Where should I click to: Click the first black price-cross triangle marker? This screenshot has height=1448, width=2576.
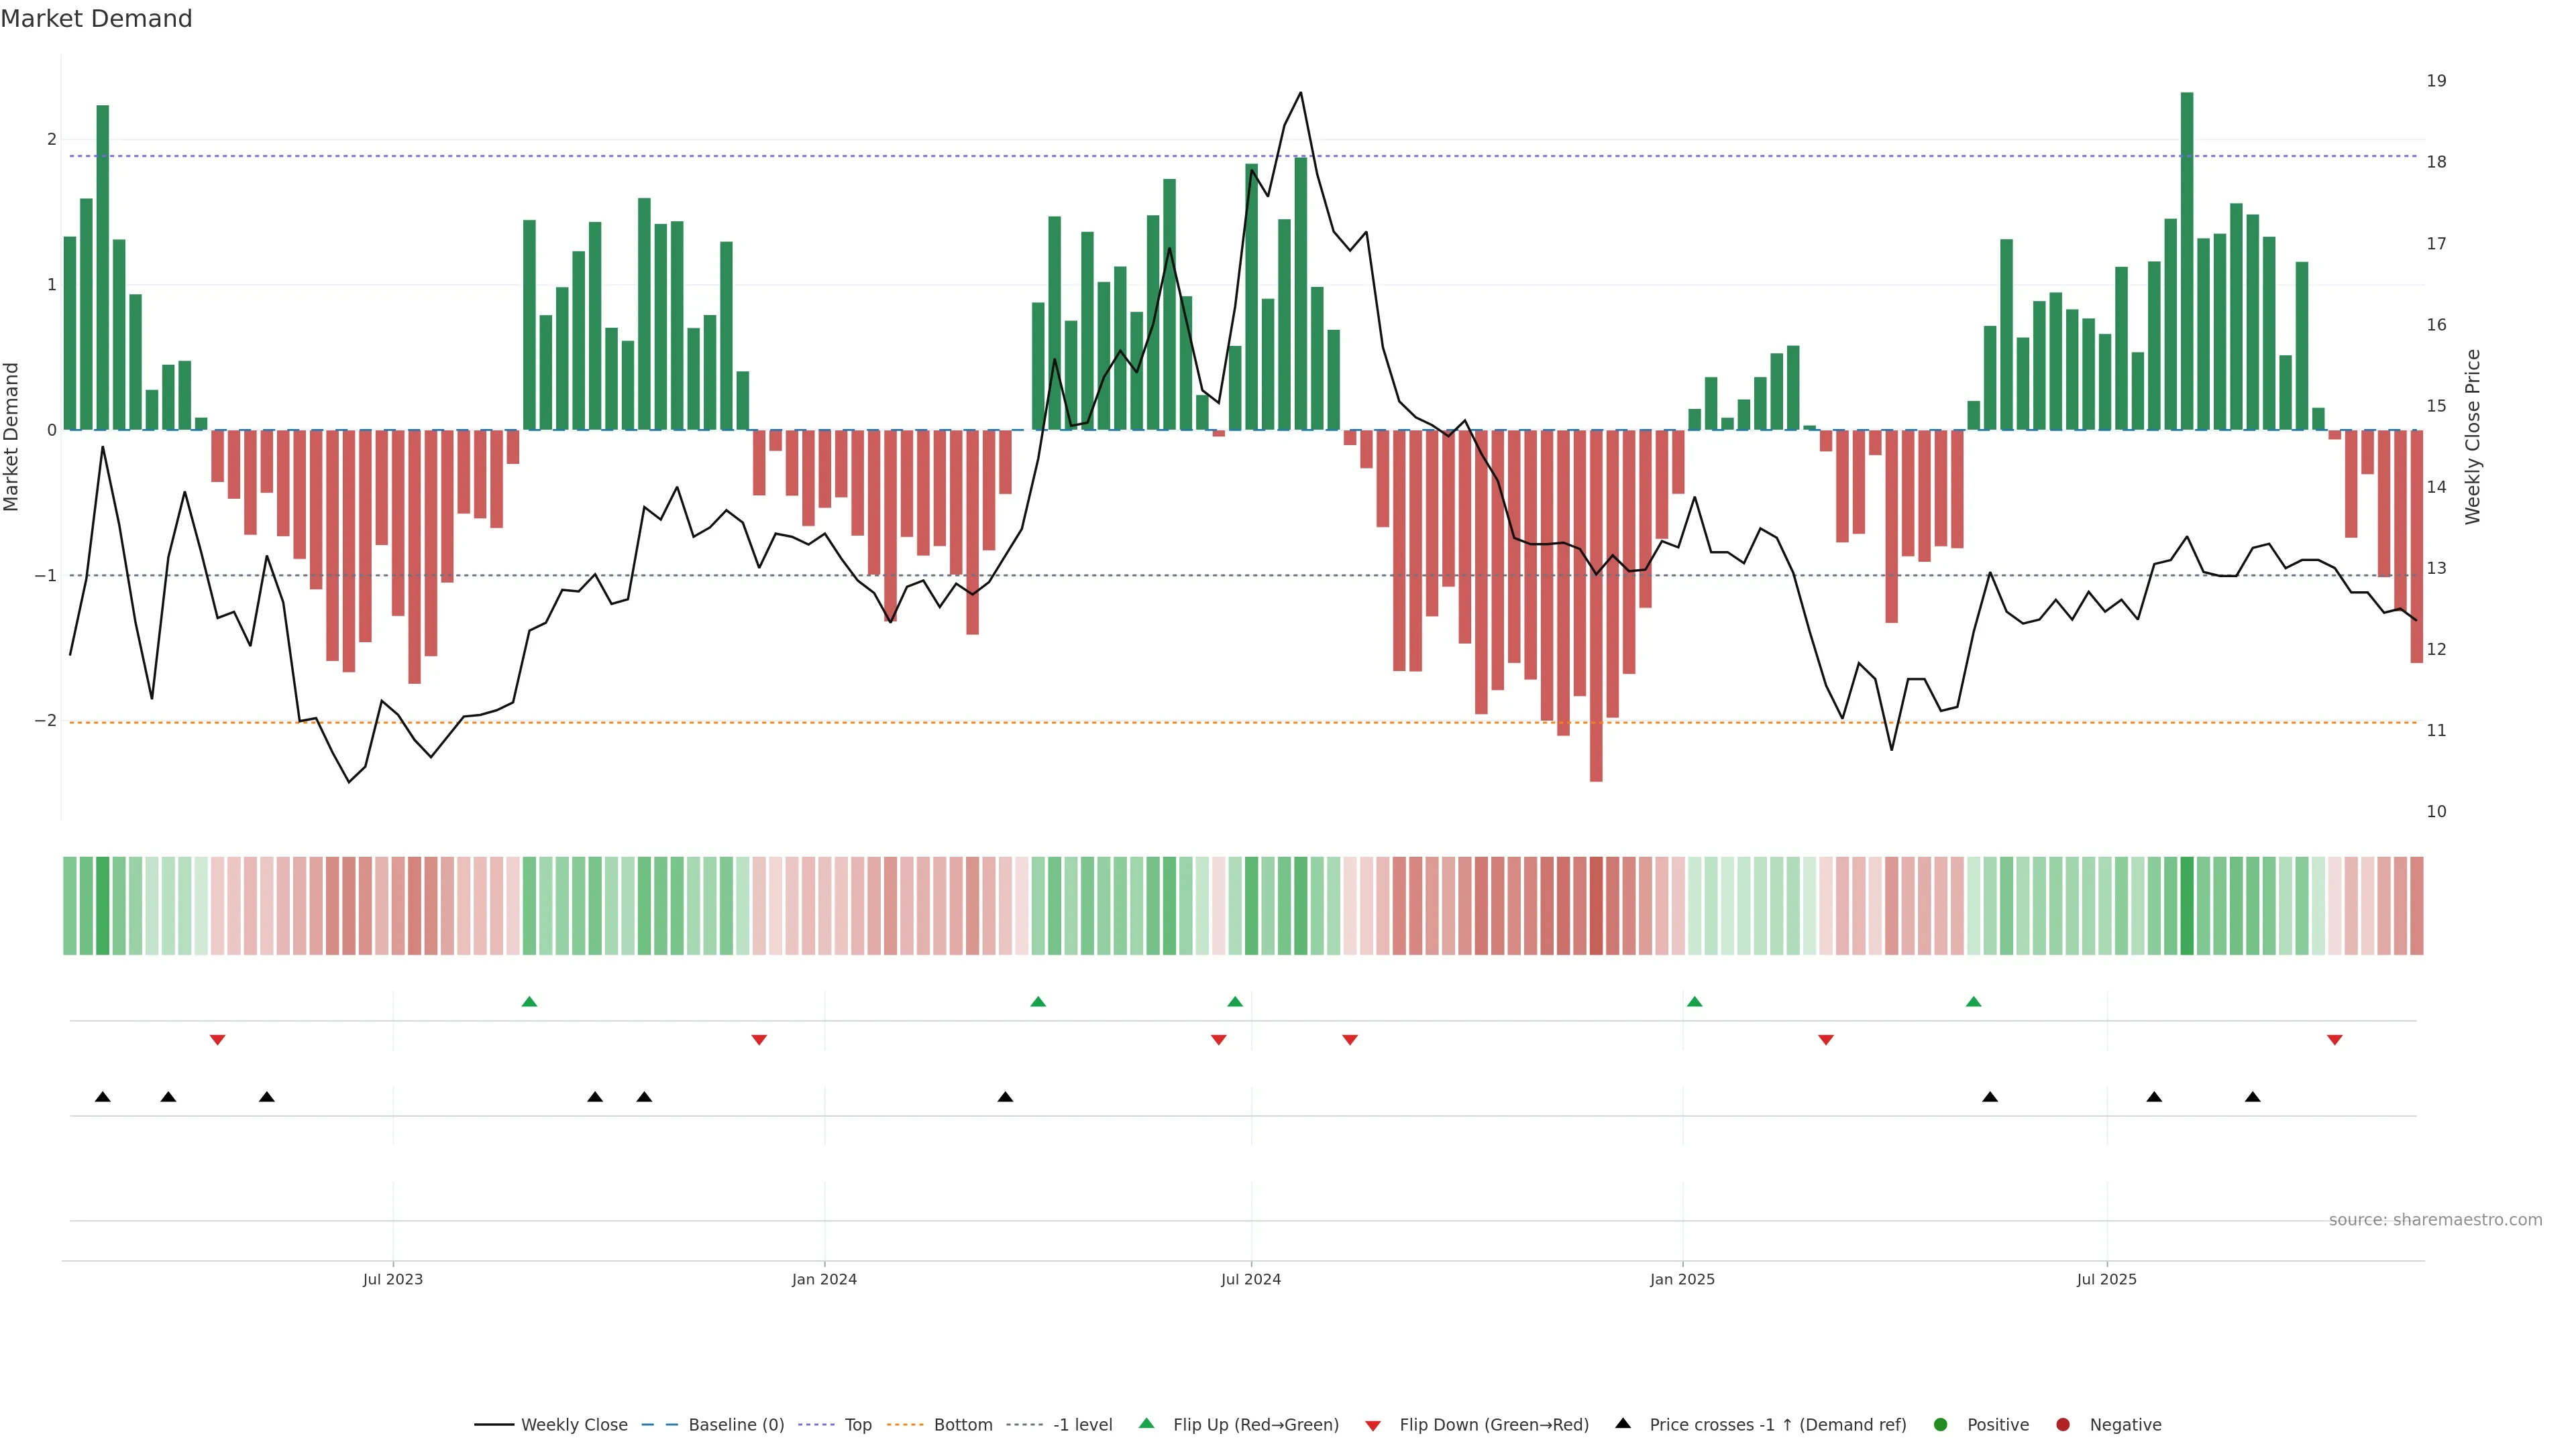tap(103, 1097)
